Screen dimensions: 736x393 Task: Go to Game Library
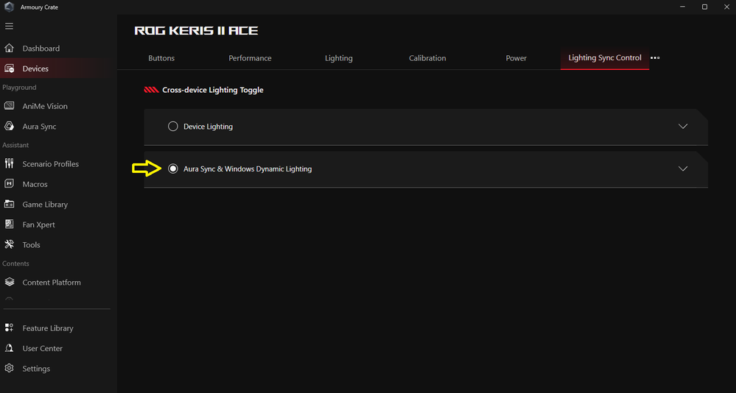45,205
